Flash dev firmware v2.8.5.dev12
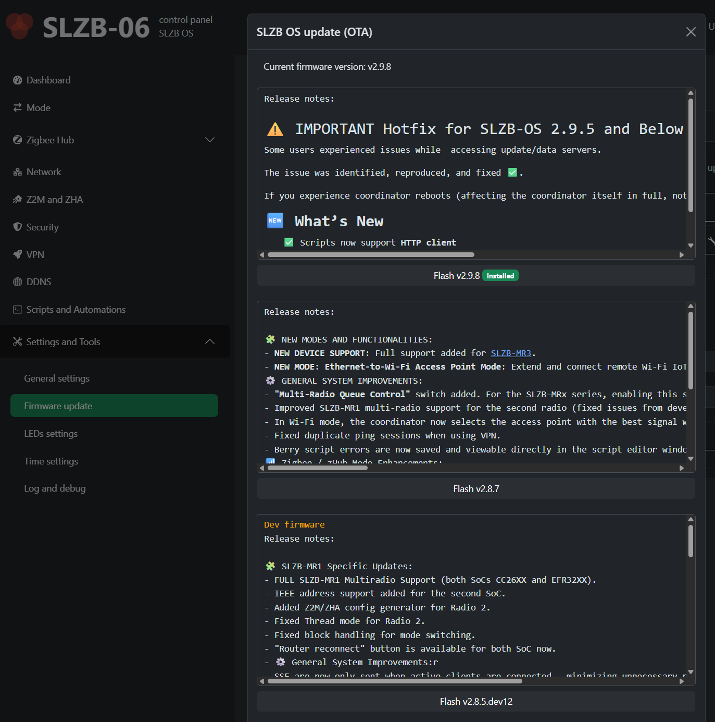The width and height of the screenshot is (715, 722). [x=476, y=701]
